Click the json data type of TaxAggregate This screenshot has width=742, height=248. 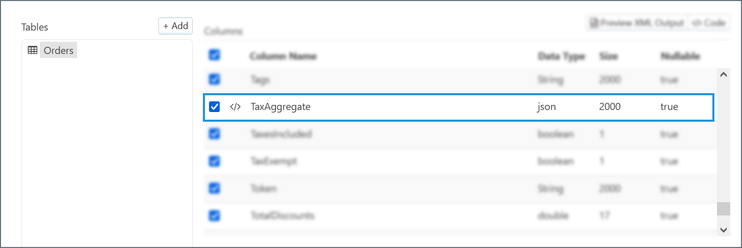(546, 107)
